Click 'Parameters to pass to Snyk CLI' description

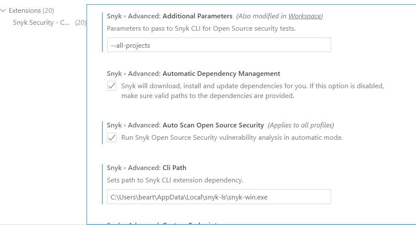(201, 29)
